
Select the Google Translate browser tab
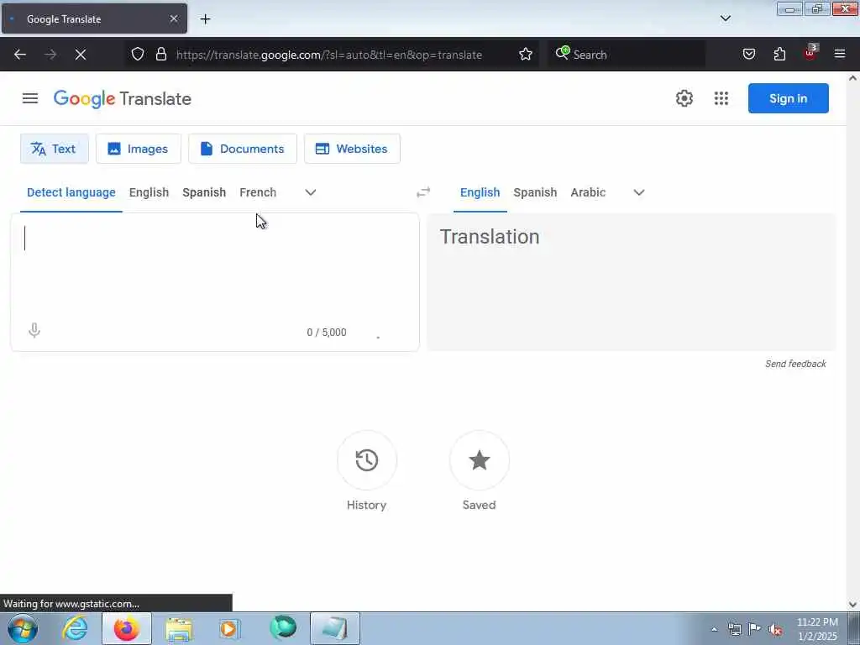point(94,18)
